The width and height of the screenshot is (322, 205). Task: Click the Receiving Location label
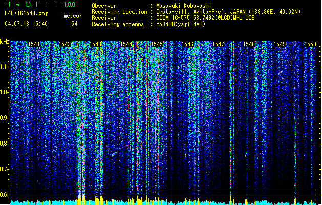click(x=119, y=12)
